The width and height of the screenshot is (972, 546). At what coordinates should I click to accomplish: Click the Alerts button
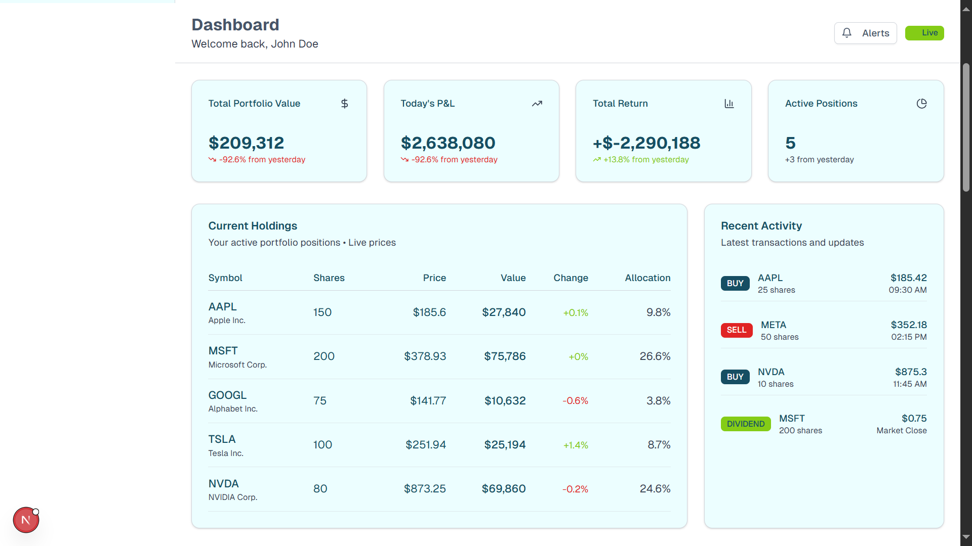tap(865, 33)
